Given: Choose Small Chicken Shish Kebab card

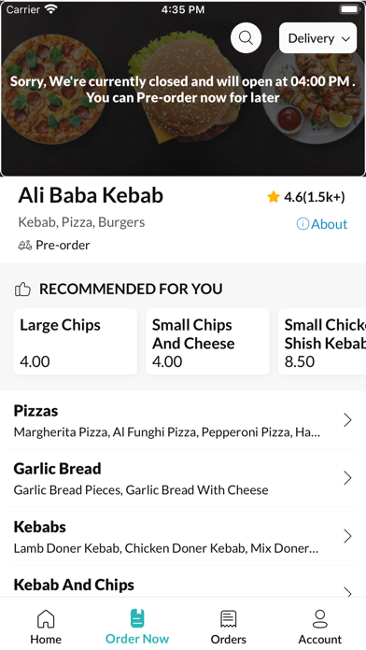Looking at the screenshot, I should 322,342.
